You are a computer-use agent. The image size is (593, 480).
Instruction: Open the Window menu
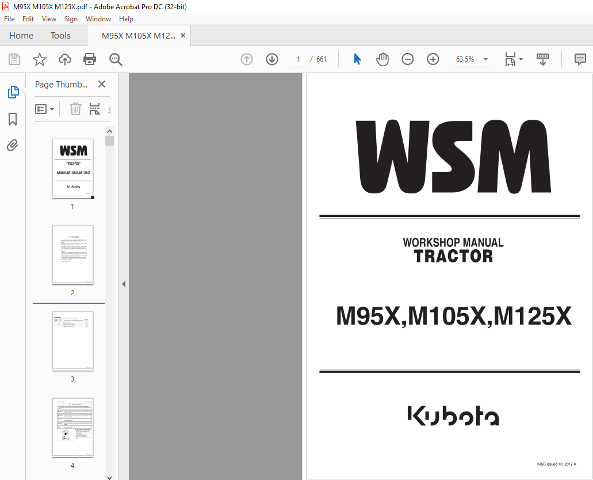click(x=98, y=19)
